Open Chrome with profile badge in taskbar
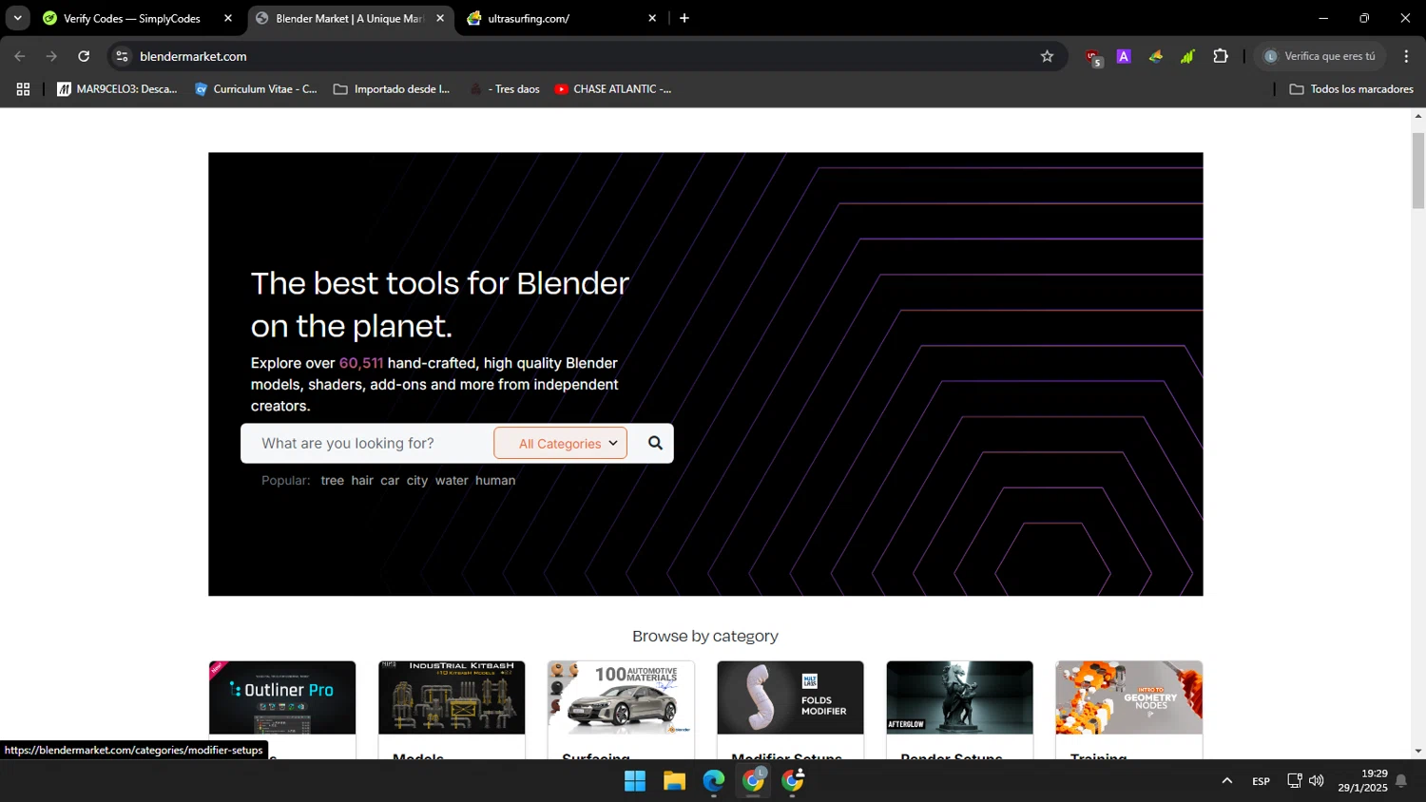Viewport: 1426px width, 802px height. click(x=754, y=781)
